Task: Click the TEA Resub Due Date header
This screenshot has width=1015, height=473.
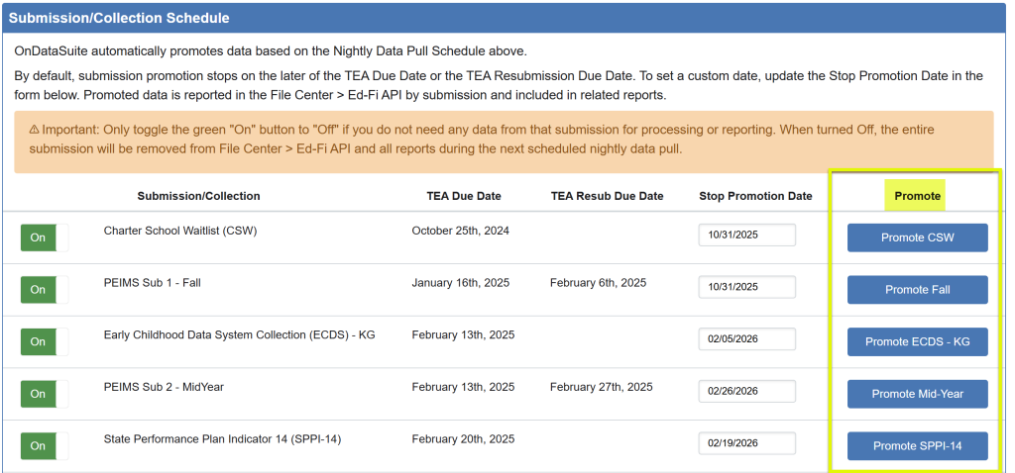Action: pyautogui.click(x=607, y=196)
